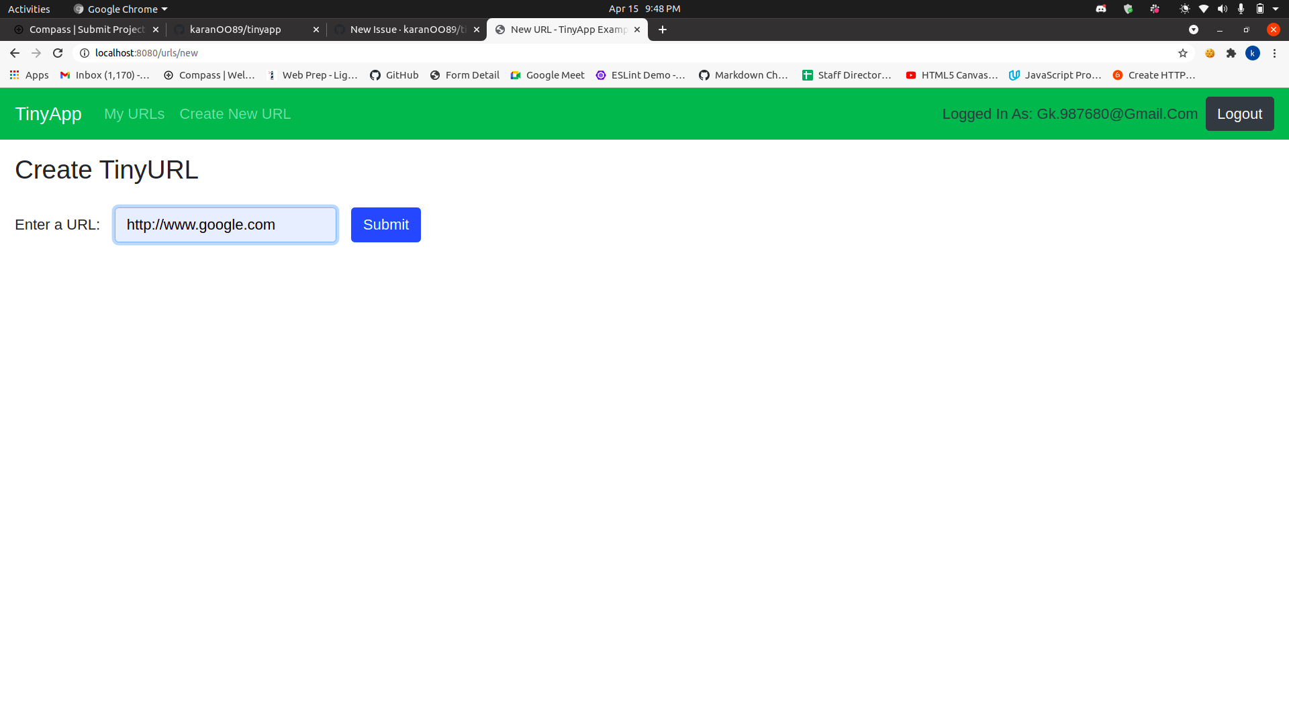The width and height of the screenshot is (1289, 725).
Task: Open system status menu arrow
Action: [x=1276, y=9]
